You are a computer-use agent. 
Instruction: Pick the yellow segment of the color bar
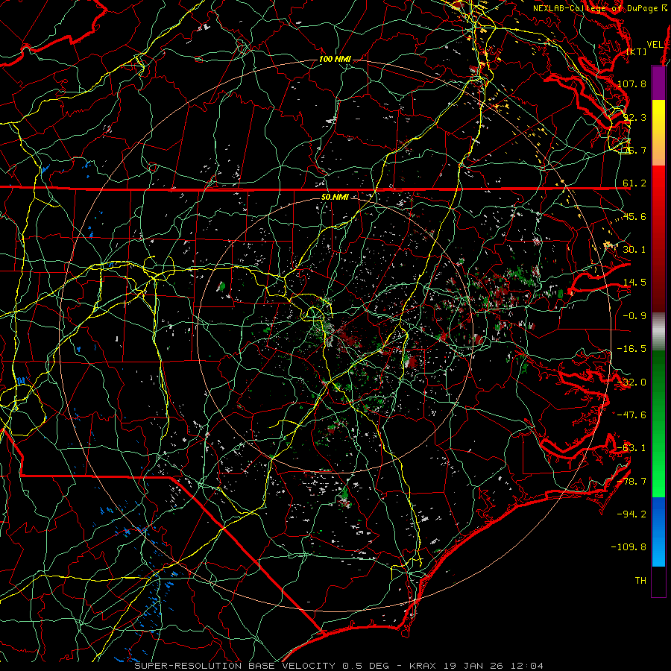tap(658, 133)
